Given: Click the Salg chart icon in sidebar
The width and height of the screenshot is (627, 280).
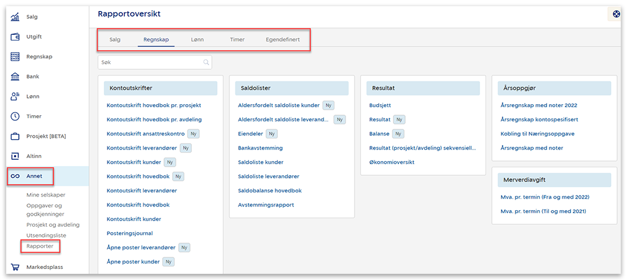Looking at the screenshot, I should pyautogui.click(x=16, y=17).
